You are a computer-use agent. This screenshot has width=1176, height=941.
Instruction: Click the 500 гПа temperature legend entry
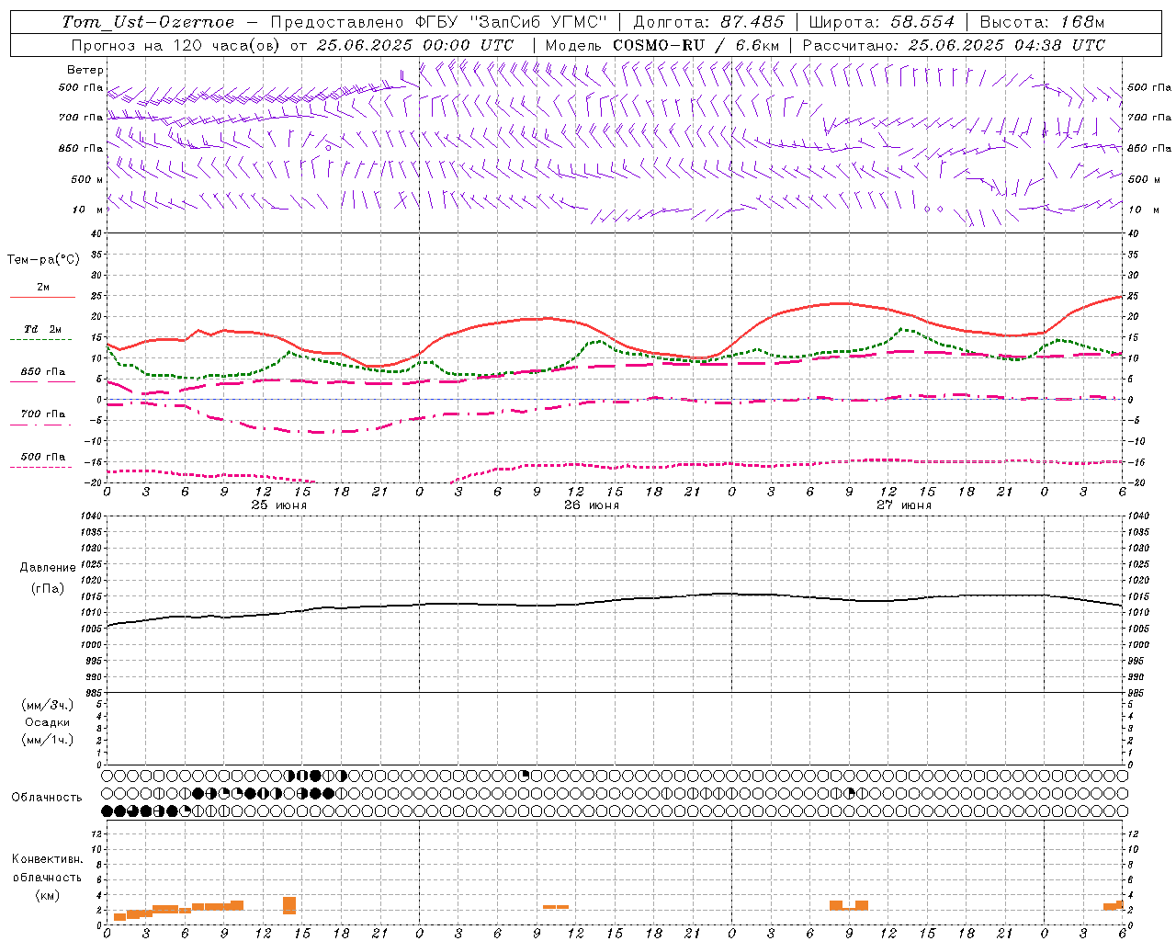43,457
